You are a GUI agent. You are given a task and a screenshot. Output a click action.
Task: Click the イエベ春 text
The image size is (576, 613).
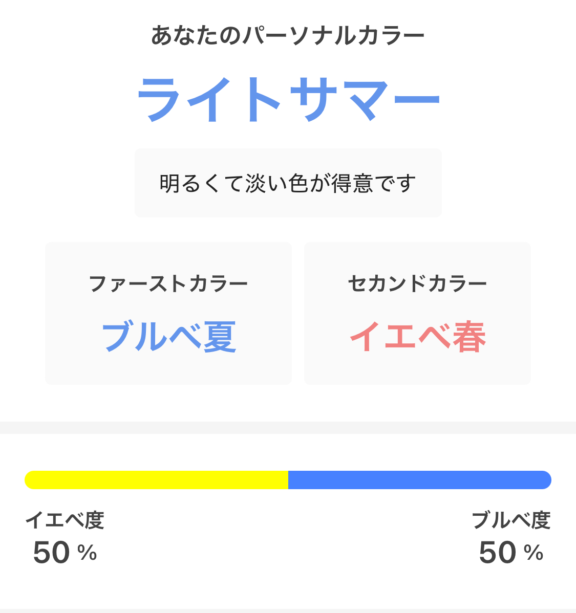pyautogui.click(x=418, y=337)
